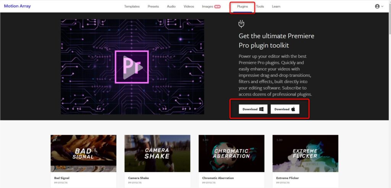The height and width of the screenshot is (188, 391).
Task: Click the plug icon above headline
Action: (x=241, y=24)
